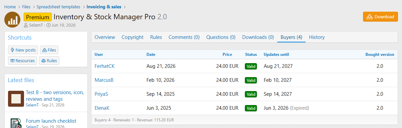Open buyer PriyaS profile
This screenshot has height=128, width=402.
pyautogui.click(x=101, y=94)
